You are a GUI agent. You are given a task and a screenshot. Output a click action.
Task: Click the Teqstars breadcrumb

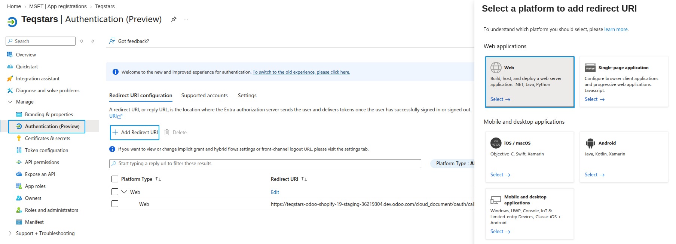(105, 6)
